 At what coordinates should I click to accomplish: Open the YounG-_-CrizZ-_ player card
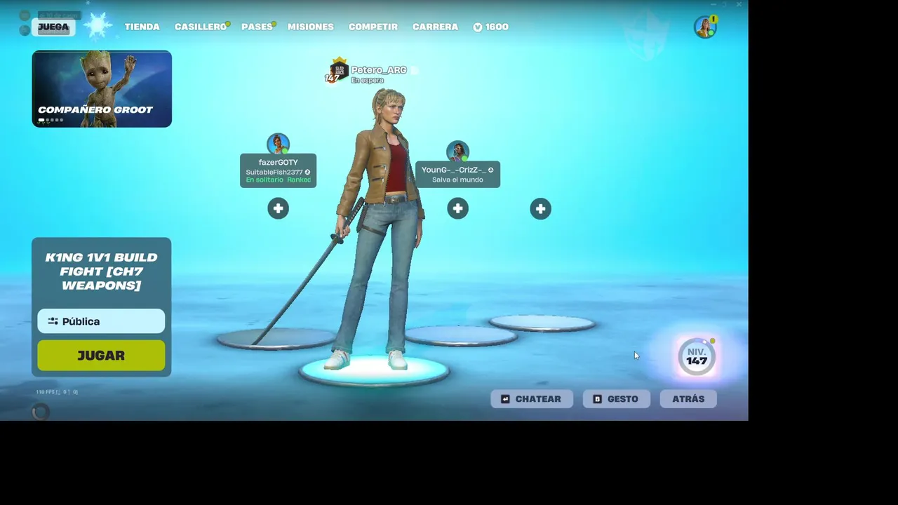(457, 174)
